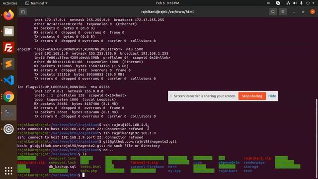Open Settings gear in the dock

8,129
